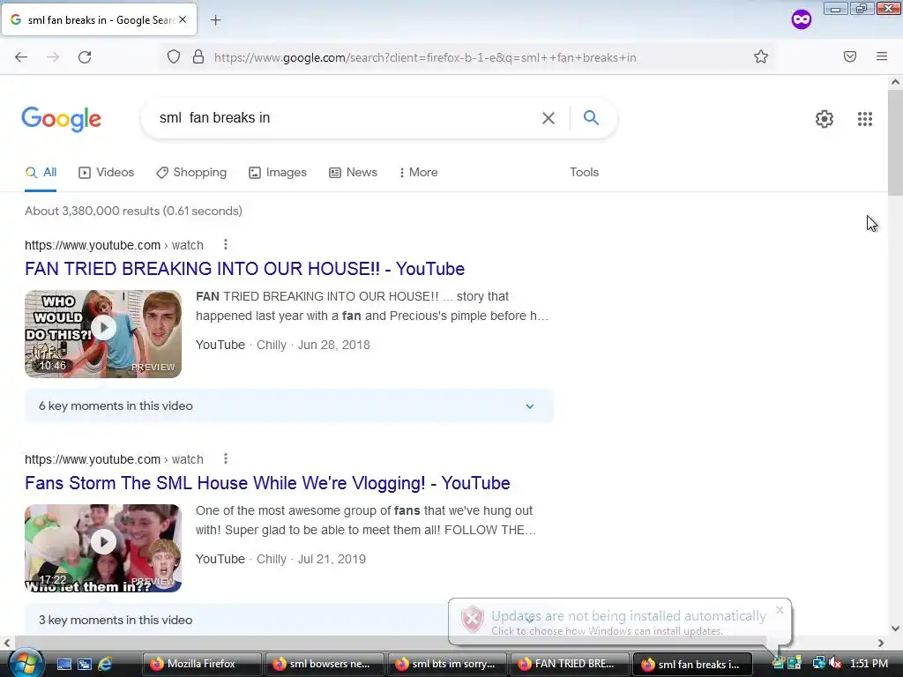Viewport: 903px width, 677px height.
Task: Close the sml fan breaks in tab
Action: 183,19
